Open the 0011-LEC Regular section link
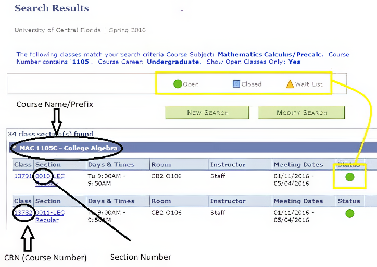377x267 pixels. 49,213
